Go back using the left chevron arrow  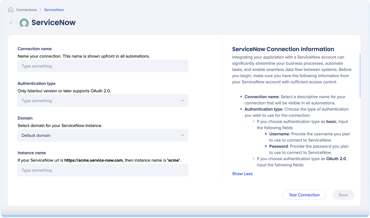pyautogui.click(x=11, y=23)
